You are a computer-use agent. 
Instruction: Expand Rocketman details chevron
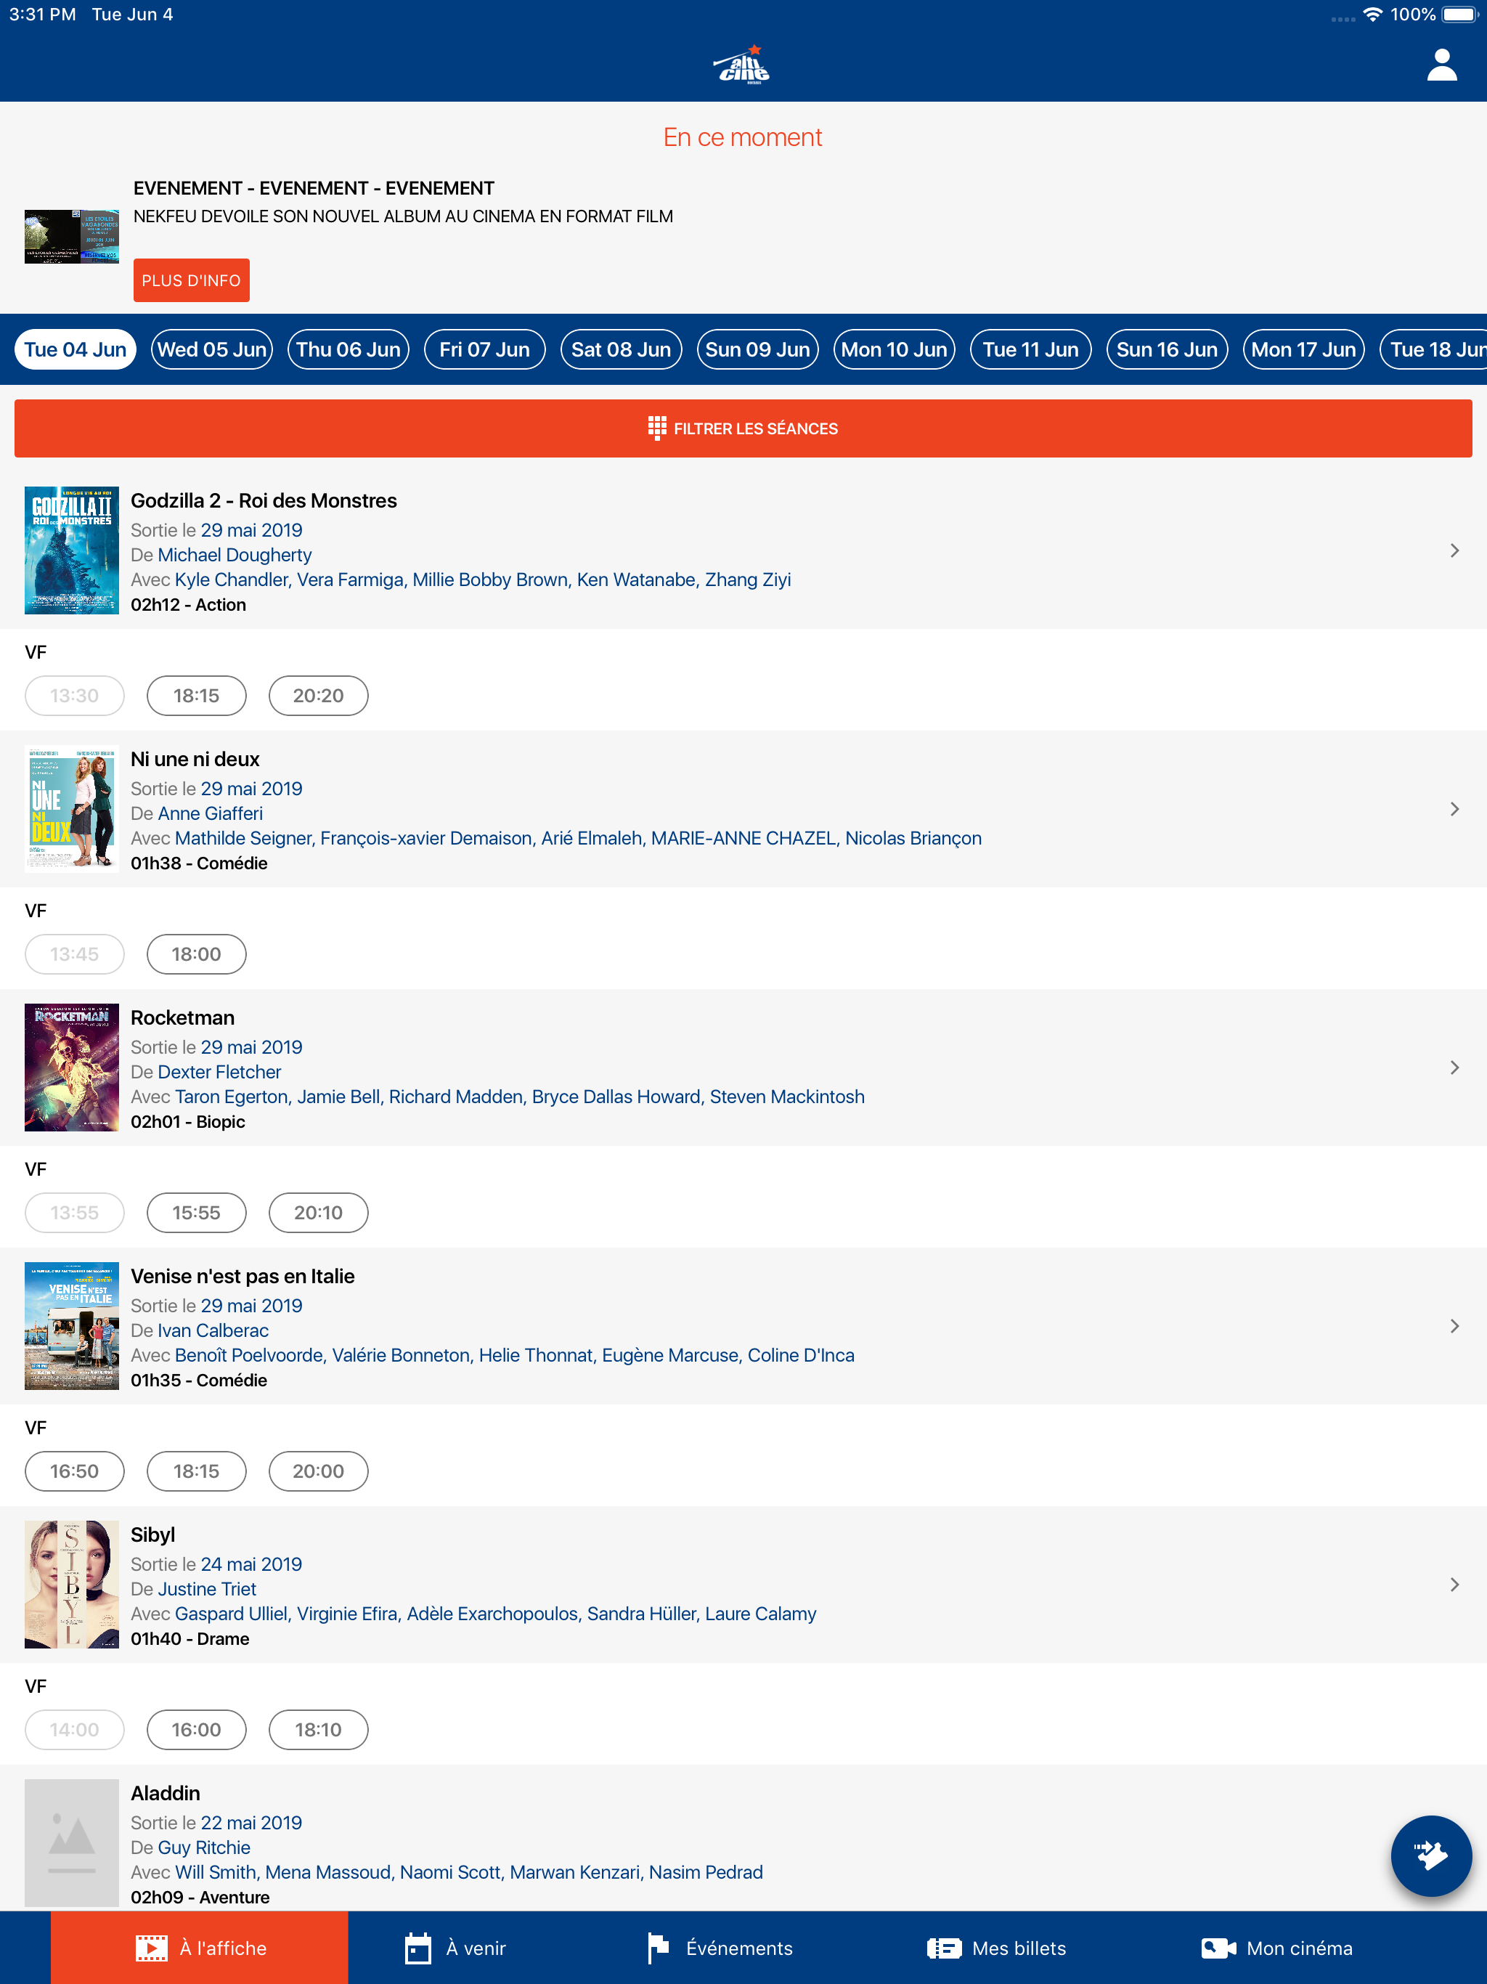pyautogui.click(x=1454, y=1067)
